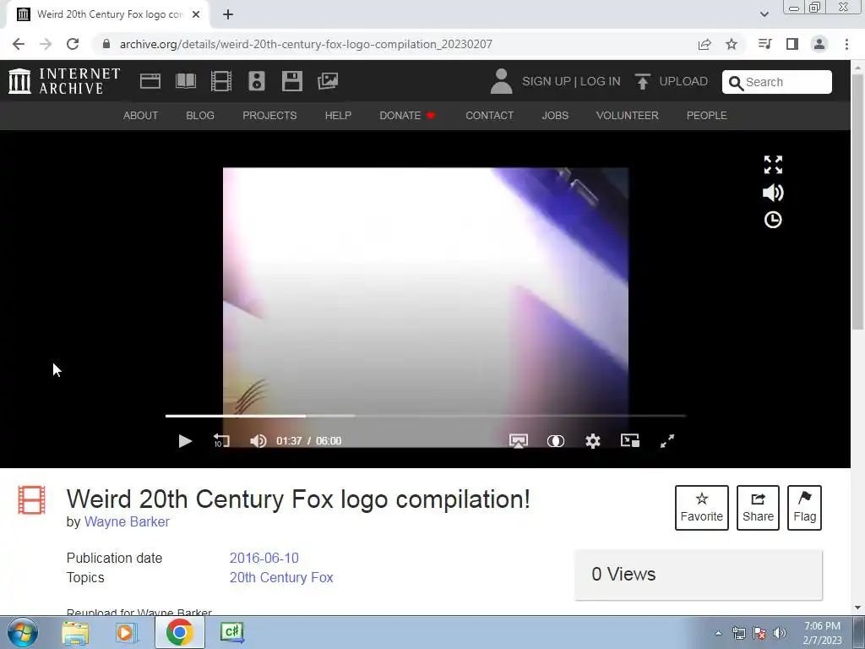Click the SIGN UP link
The height and width of the screenshot is (649, 865).
point(547,81)
